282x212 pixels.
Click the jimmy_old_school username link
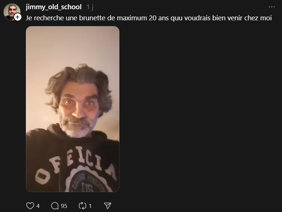pos(54,7)
